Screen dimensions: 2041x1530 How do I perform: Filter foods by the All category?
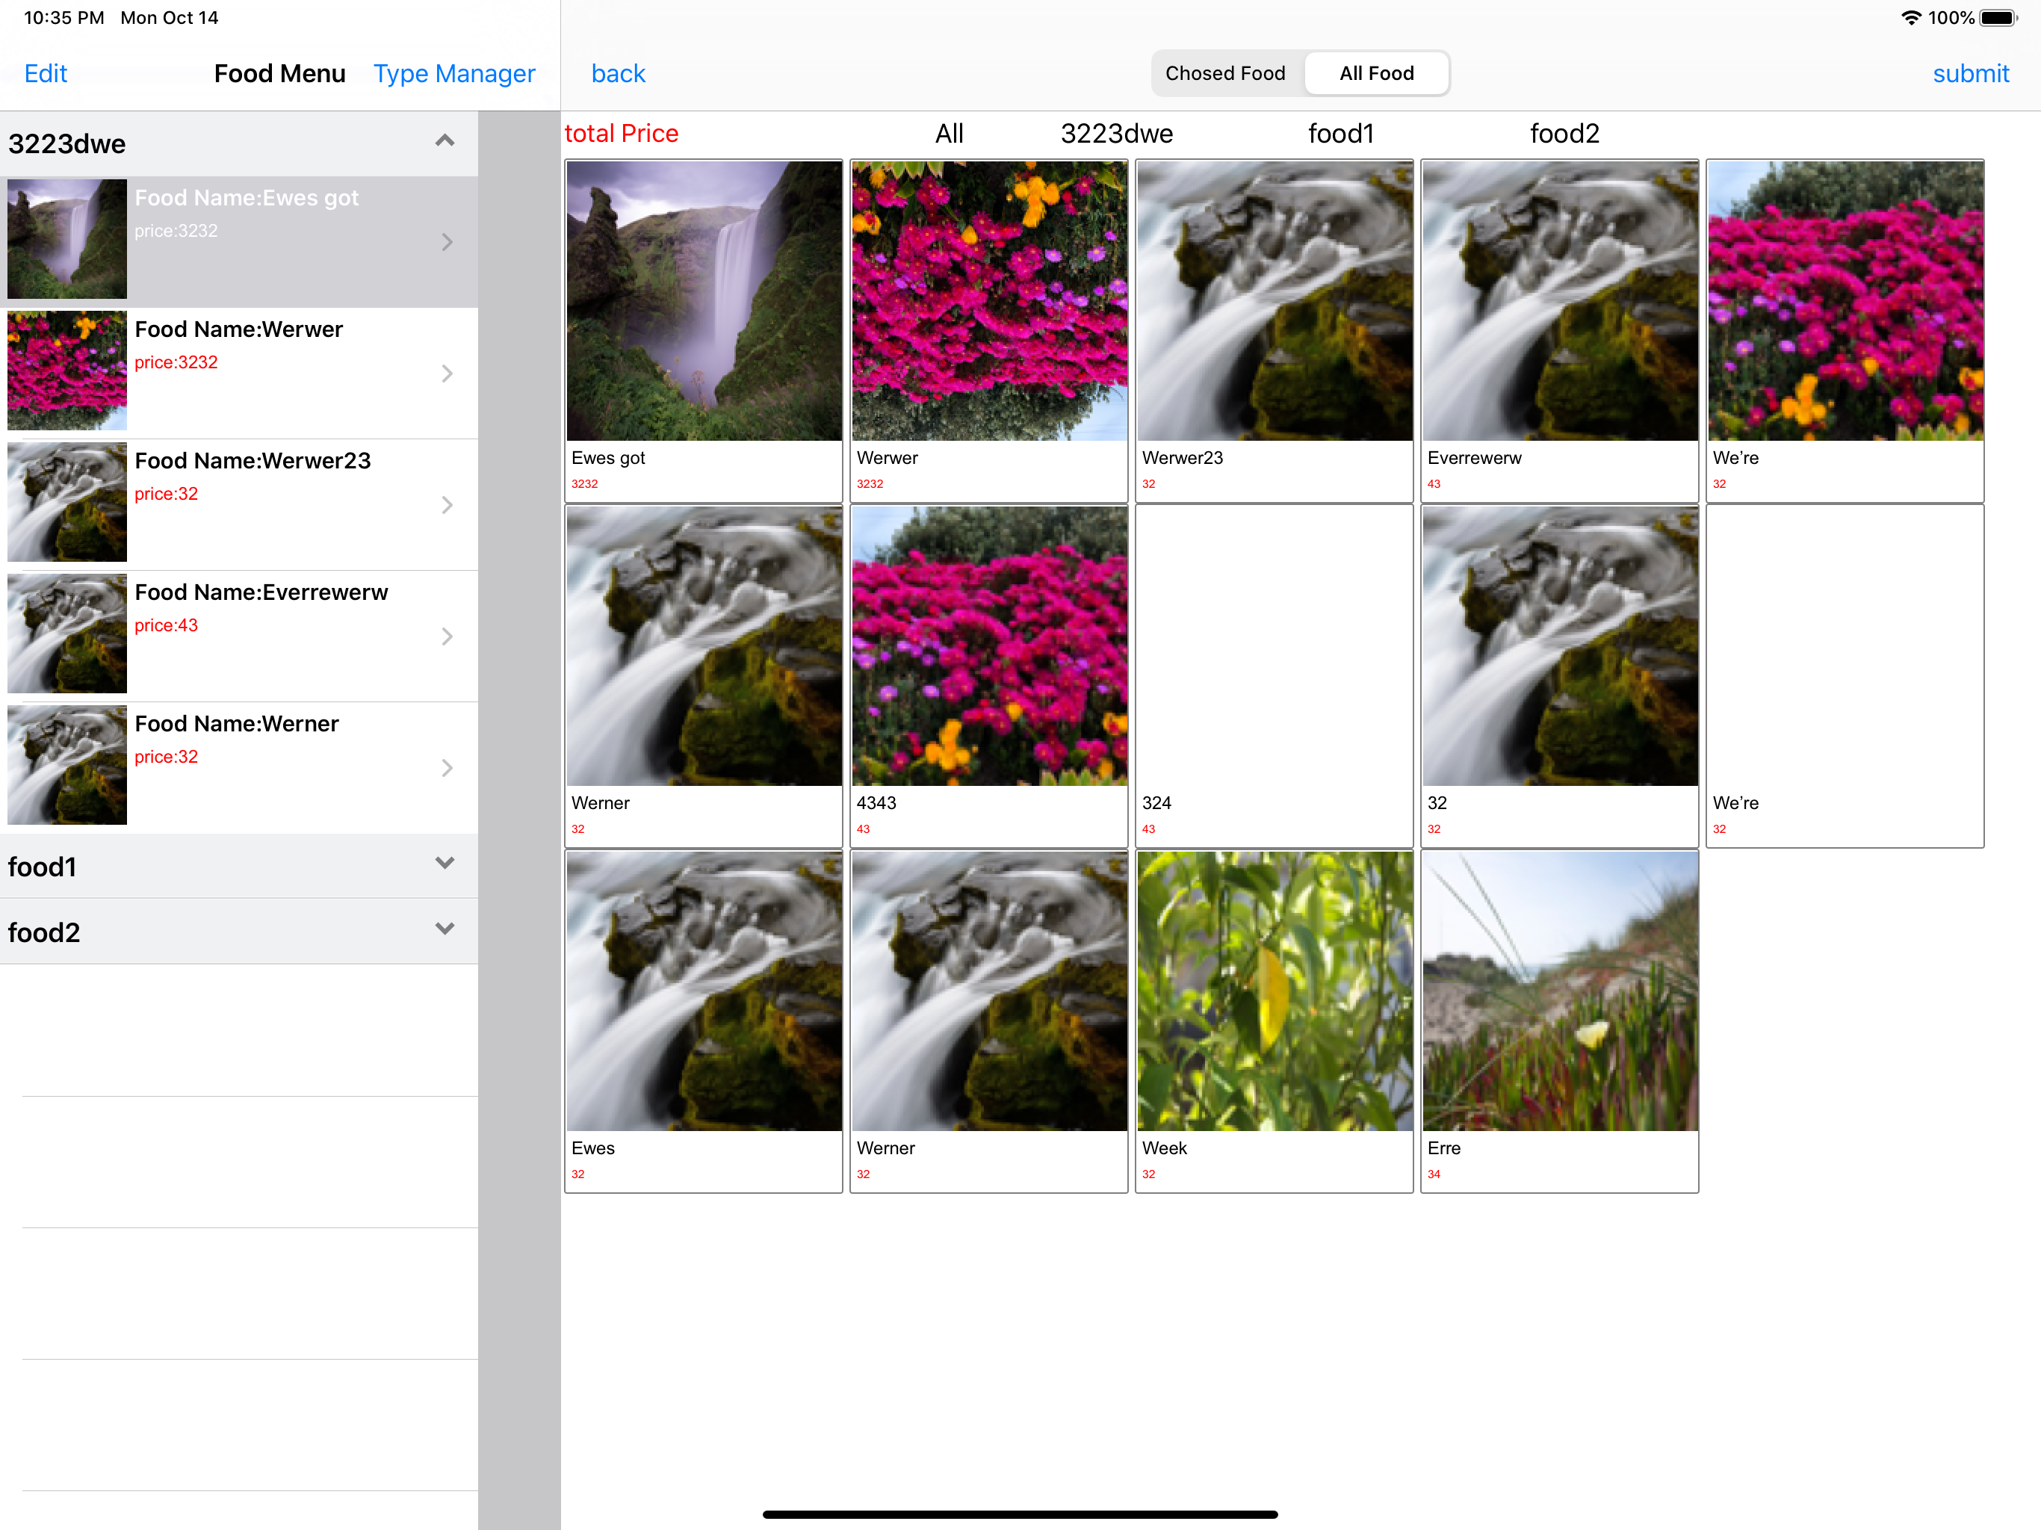tap(950, 134)
